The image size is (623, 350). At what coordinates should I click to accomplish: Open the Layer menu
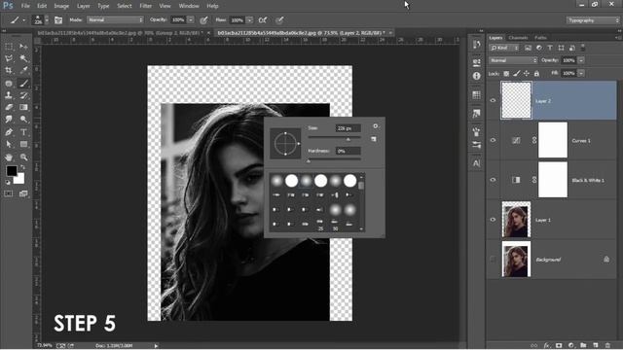(x=83, y=6)
